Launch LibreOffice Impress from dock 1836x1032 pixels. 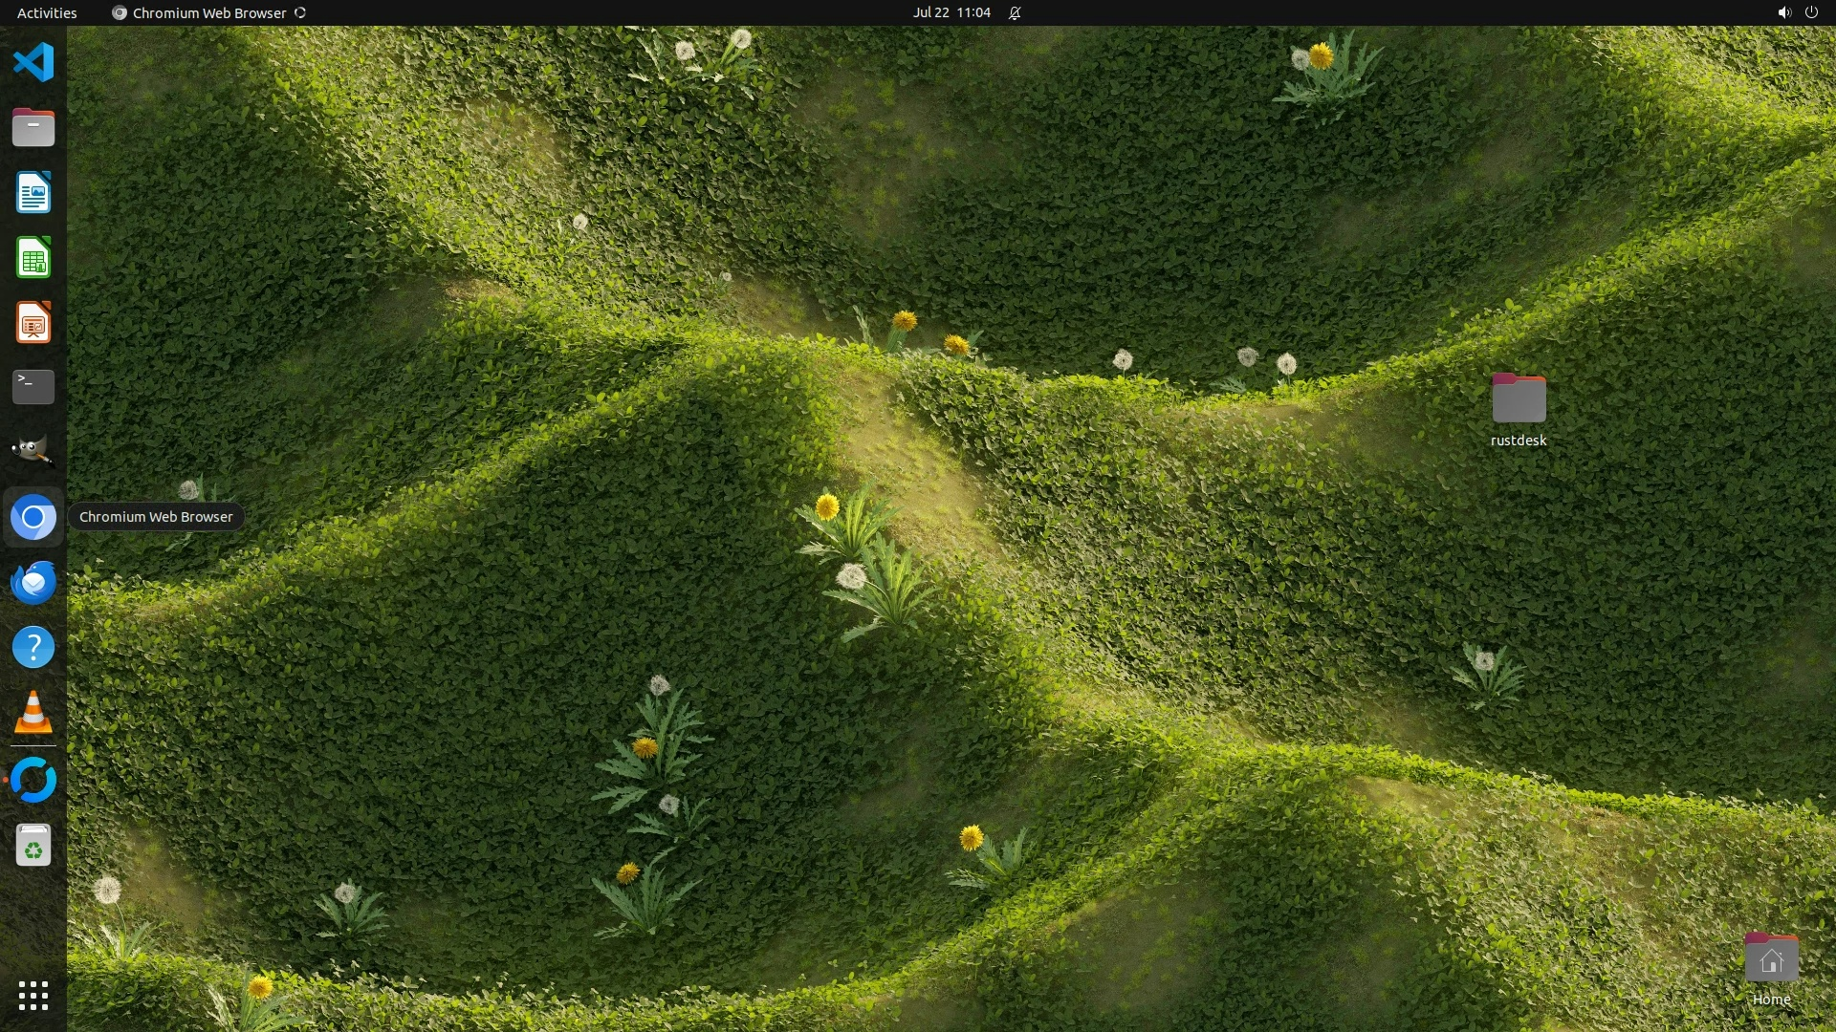pos(33,323)
